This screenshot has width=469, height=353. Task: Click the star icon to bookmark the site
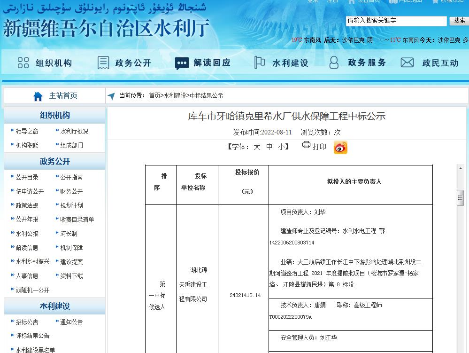pos(435,1)
